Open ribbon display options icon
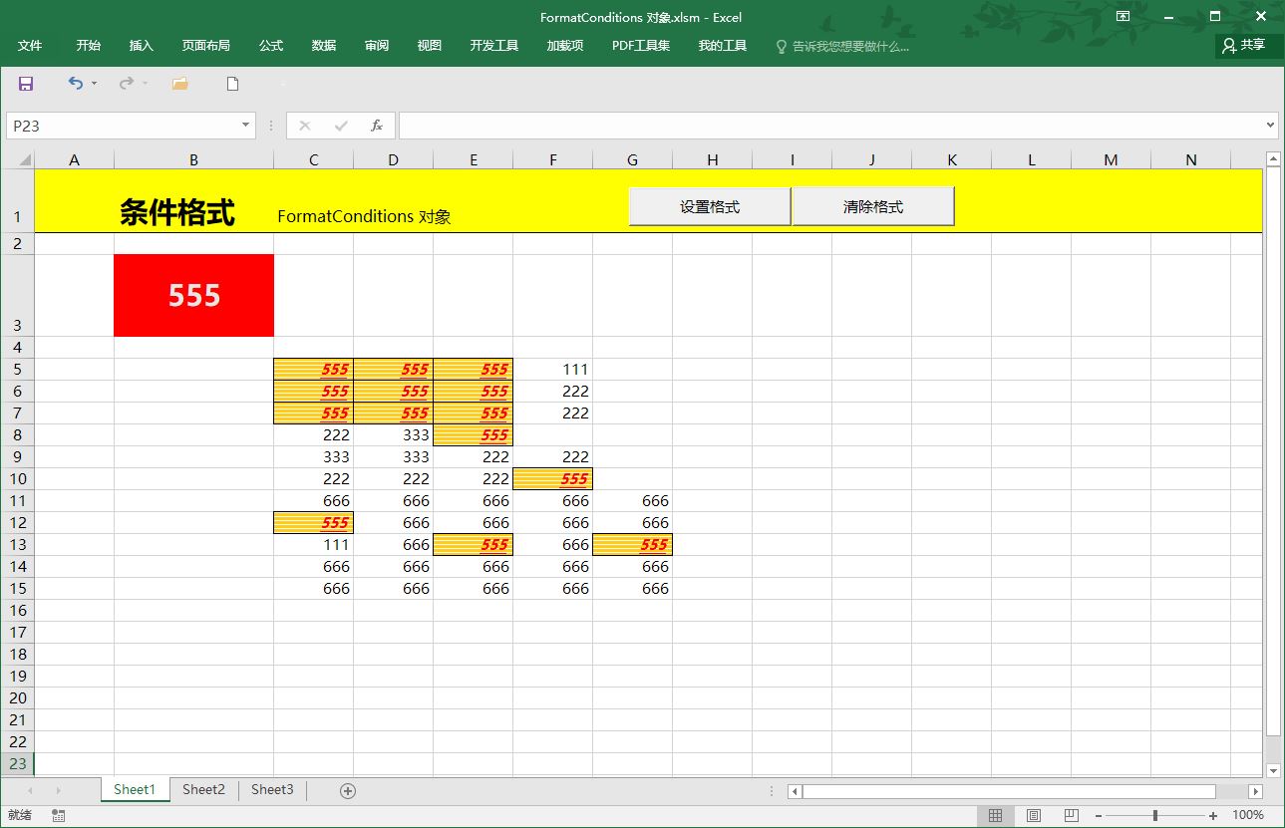Image resolution: width=1285 pixels, height=828 pixels. click(x=1123, y=16)
